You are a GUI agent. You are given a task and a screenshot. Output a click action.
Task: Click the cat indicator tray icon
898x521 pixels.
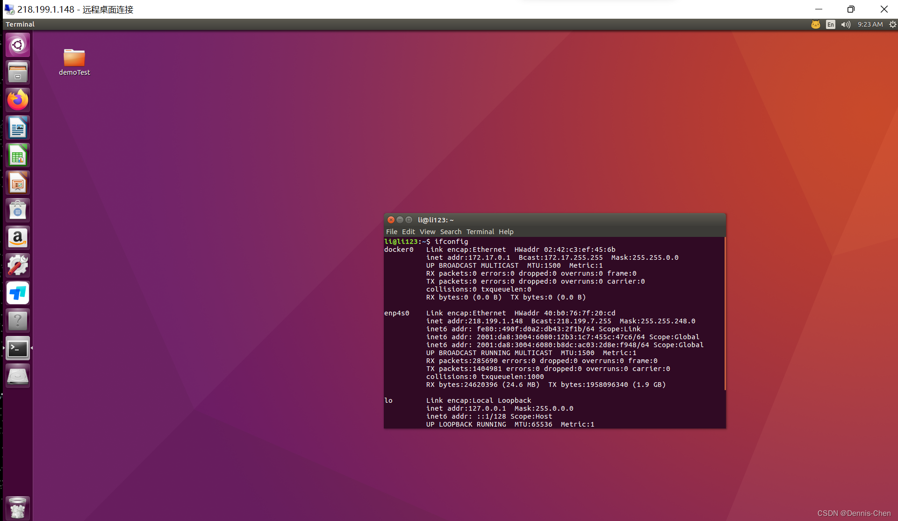pos(815,24)
